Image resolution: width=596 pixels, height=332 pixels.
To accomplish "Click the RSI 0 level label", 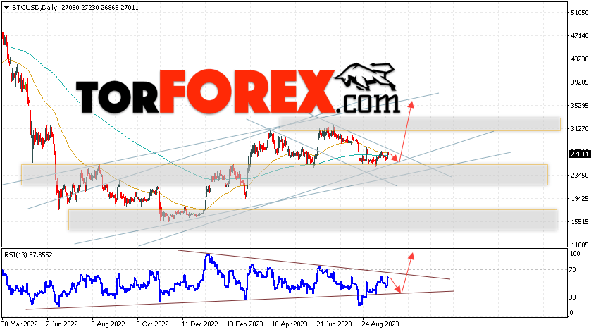I will [571, 313].
